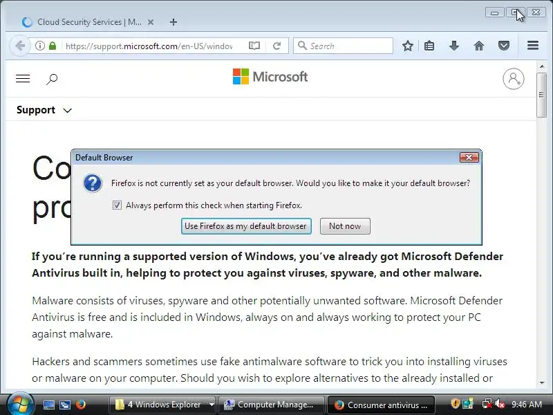Click the 9:46 AM clock
The height and width of the screenshot is (415, 553).
point(527,404)
